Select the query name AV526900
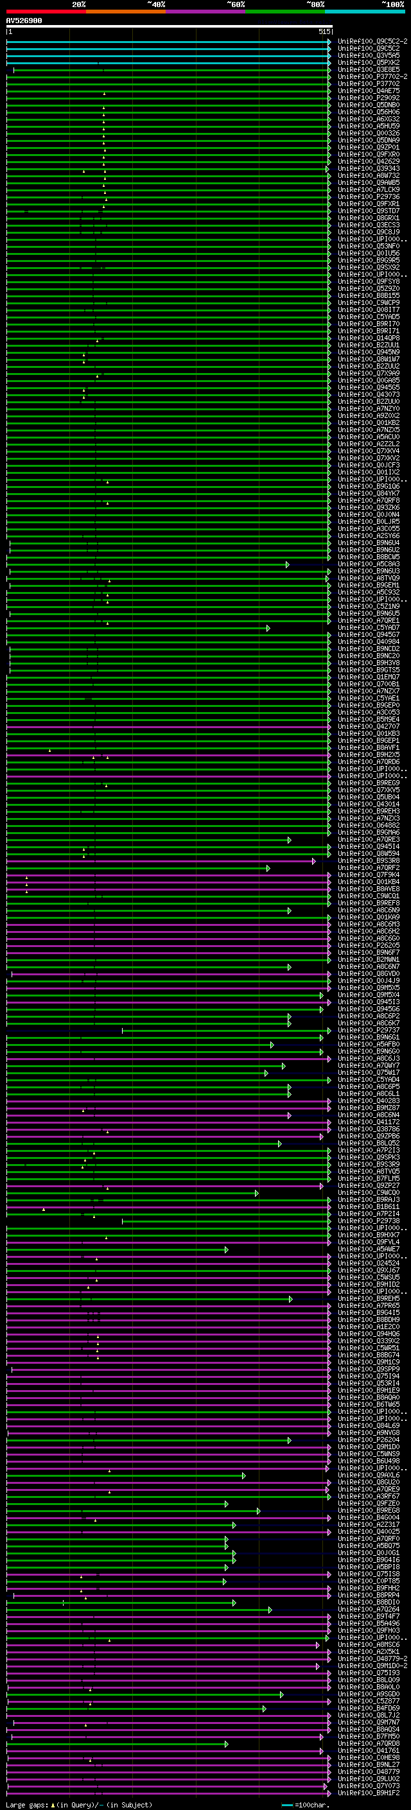The width and height of the screenshot is (411, 1810). pyautogui.click(x=24, y=21)
